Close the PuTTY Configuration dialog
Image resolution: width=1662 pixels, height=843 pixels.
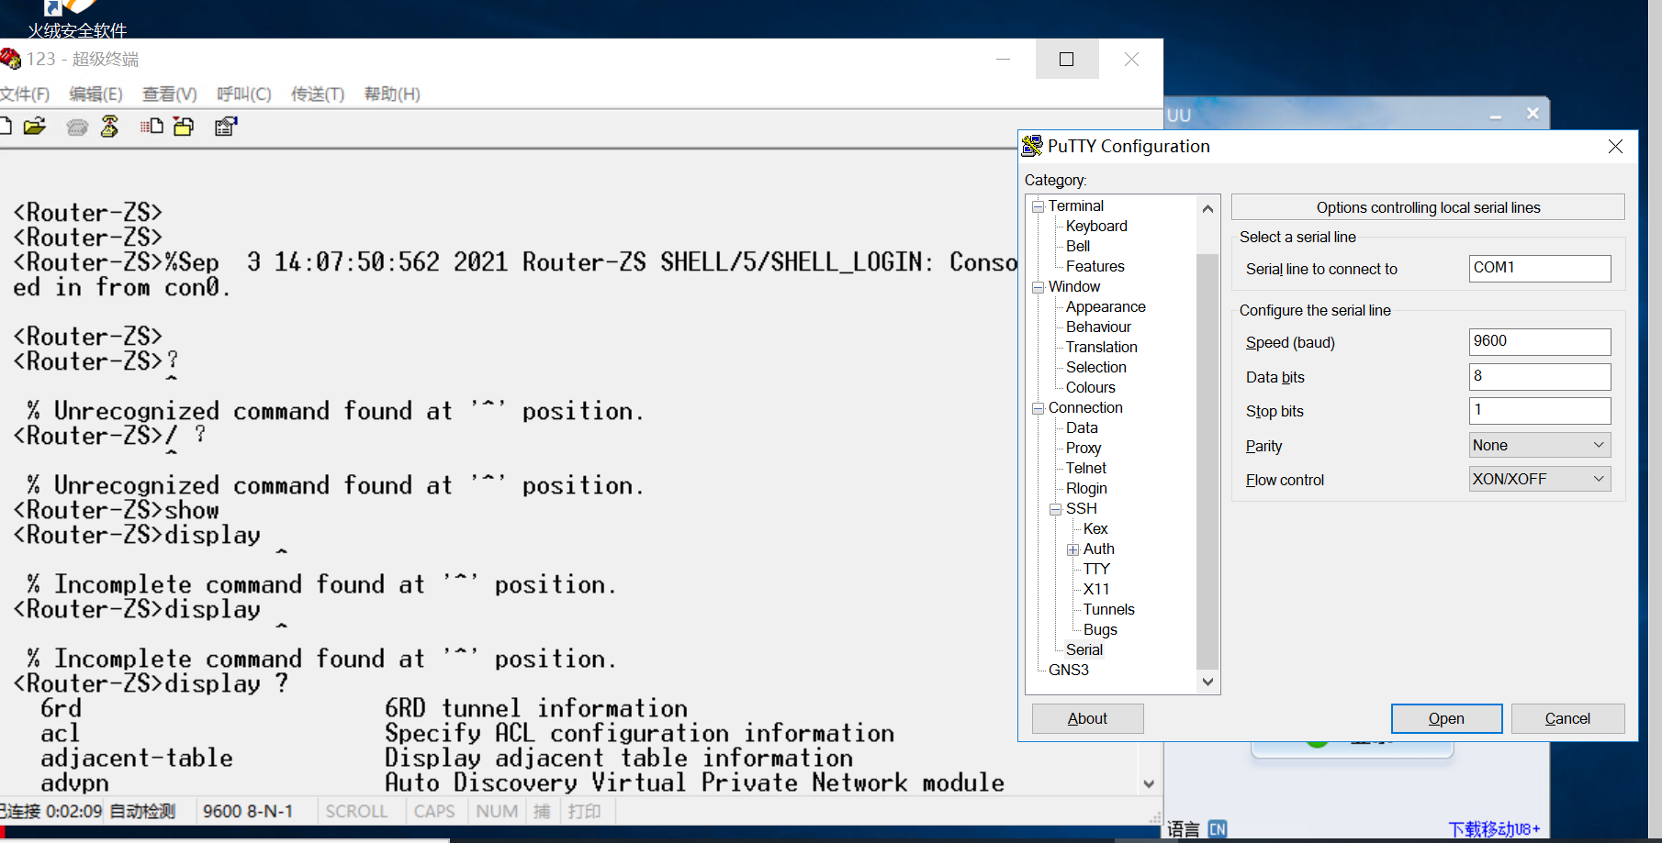point(1616,147)
